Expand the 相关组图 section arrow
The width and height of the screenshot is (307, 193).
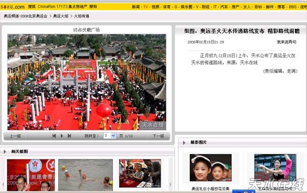[x=5, y=152]
